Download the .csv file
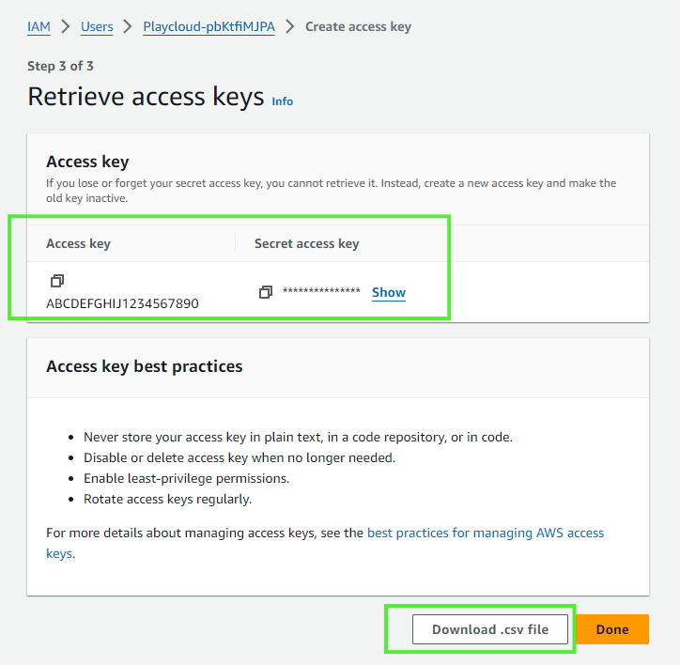 click(489, 629)
